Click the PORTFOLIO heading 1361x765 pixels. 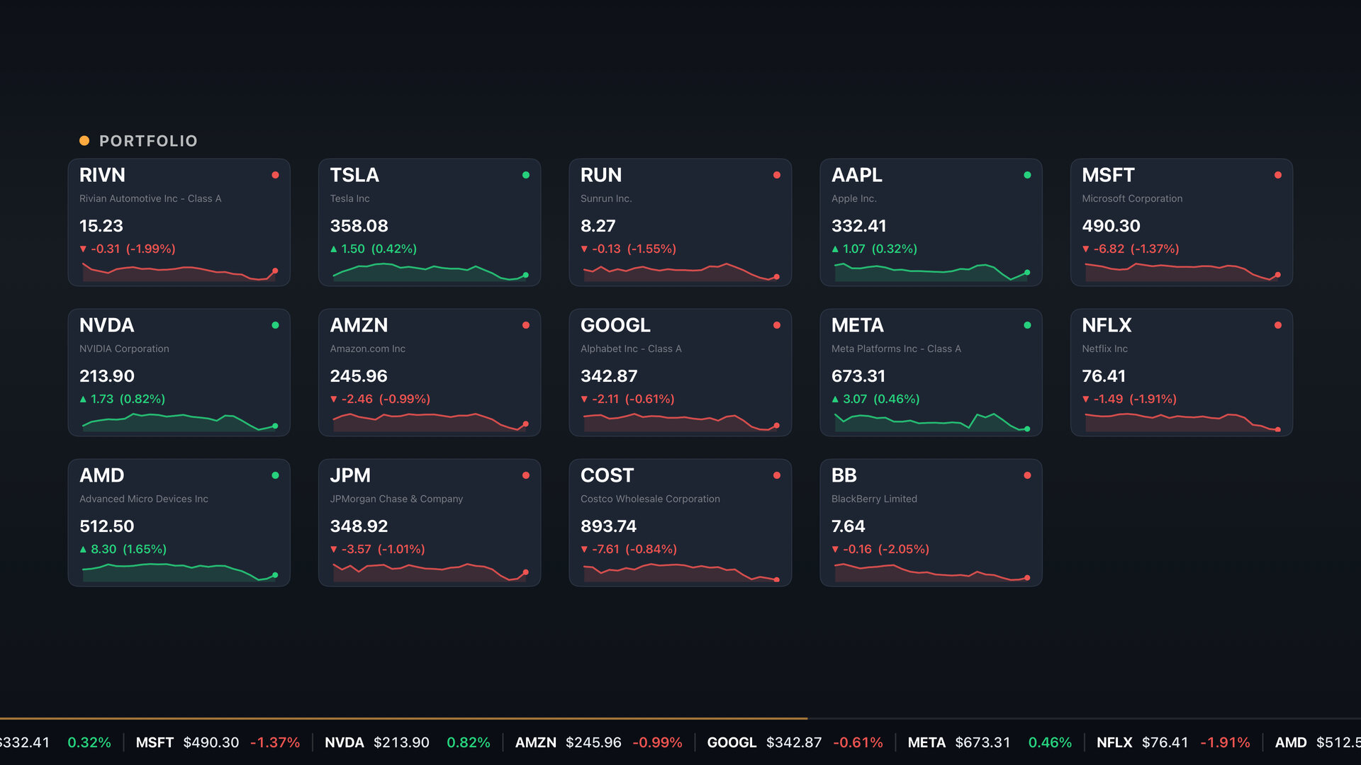(x=148, y=141)
